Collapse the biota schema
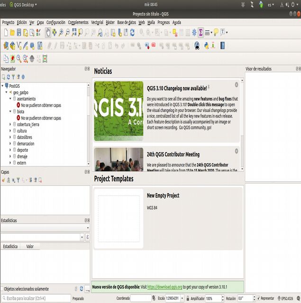301x303 pixels. coord(10,111)
